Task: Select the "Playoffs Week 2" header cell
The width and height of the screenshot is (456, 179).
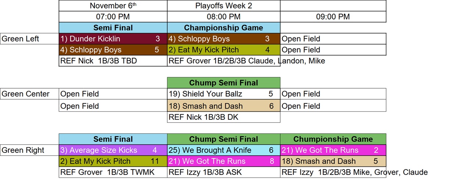Action: click(223, 6)
